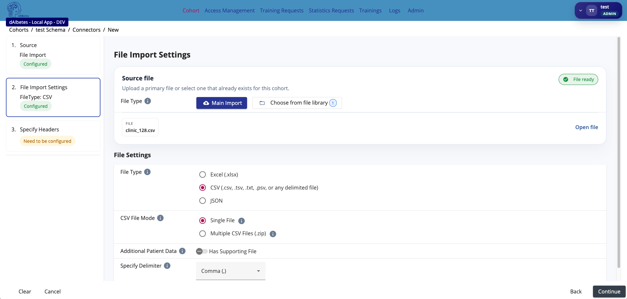This screenshot has width=627, height=299.
Task: Click the Clear button
Action: (25, 291)
